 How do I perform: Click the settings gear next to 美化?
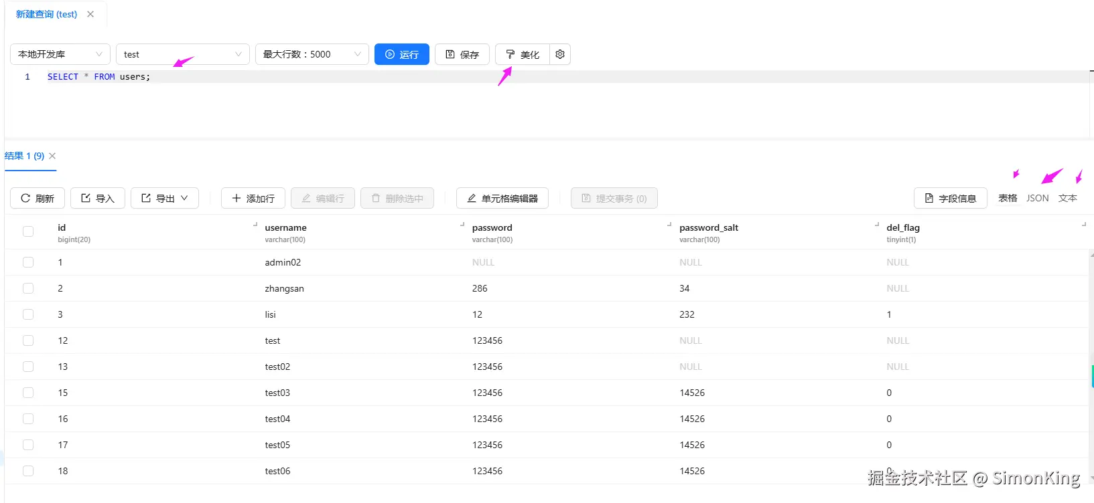point(560,54)
